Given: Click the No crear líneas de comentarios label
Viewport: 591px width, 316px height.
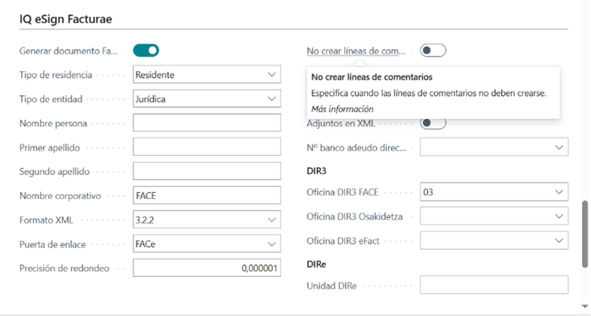Looking at the screenshot, I should [x=356, y=51].
